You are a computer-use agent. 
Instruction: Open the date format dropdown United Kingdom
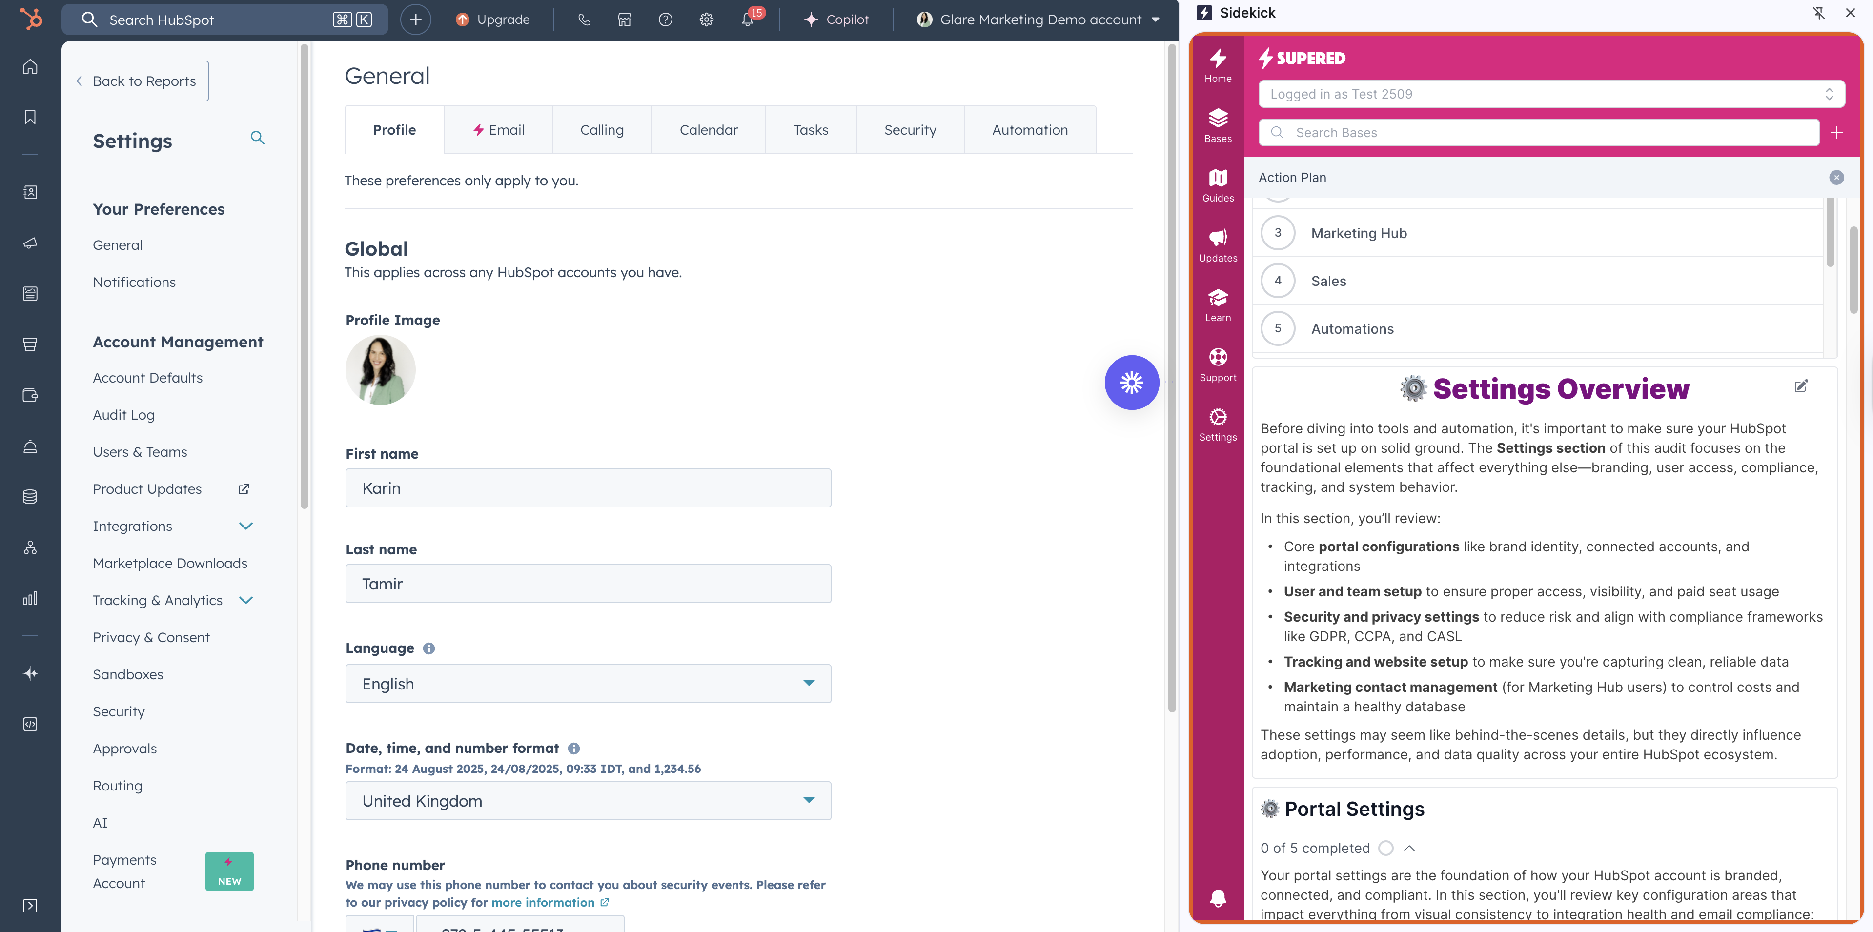pos(588,800)
